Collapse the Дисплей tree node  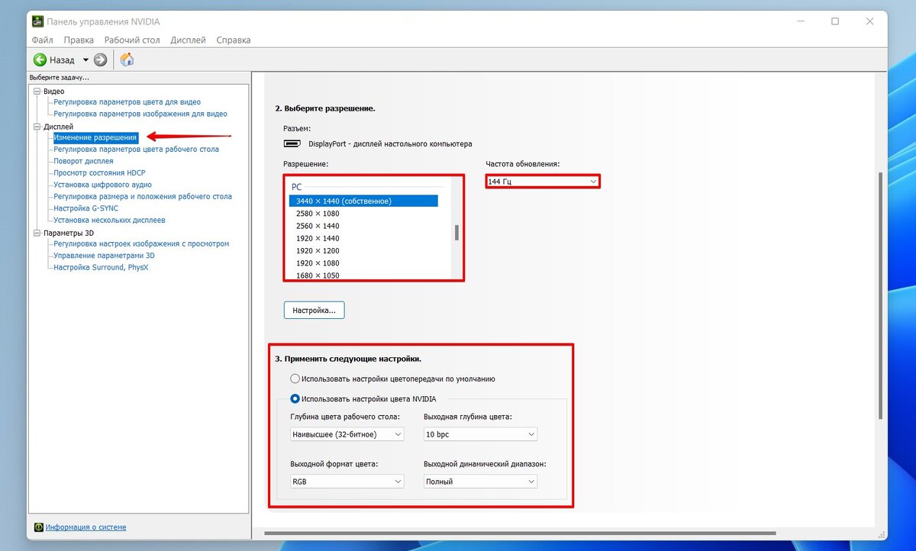37,127
